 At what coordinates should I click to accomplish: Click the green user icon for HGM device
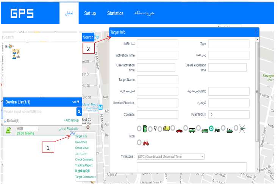tap(8, 130)
